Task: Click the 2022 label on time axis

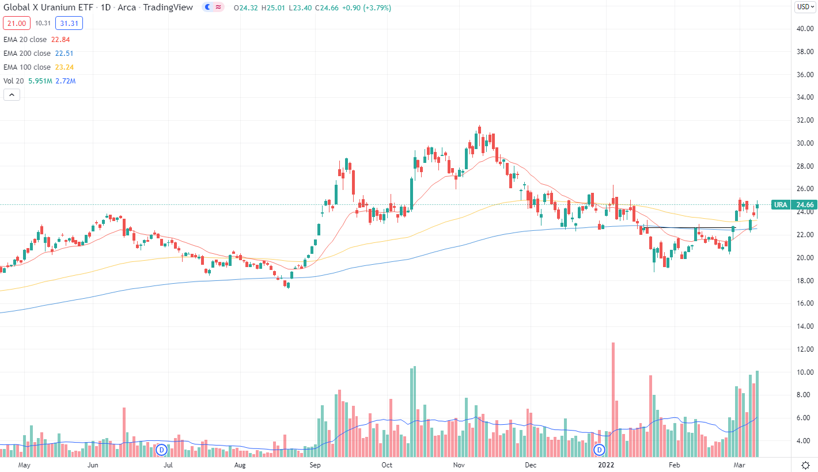Action: click(x=605, y=464)
